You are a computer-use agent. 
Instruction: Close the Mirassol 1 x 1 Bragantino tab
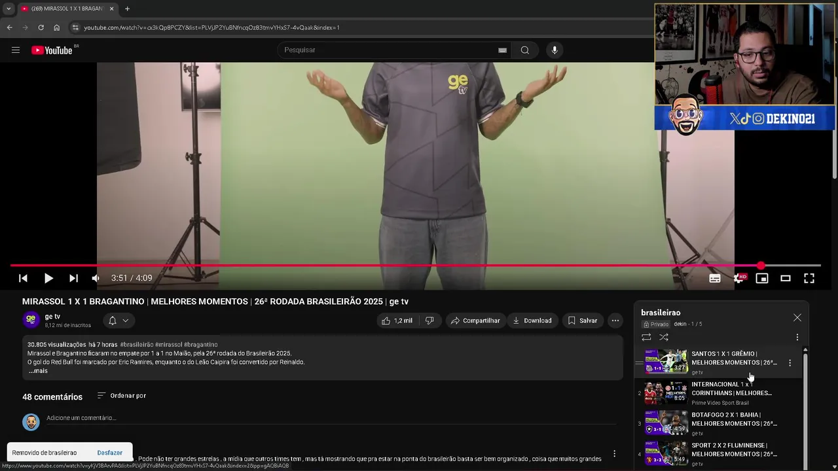coord(111,9)
